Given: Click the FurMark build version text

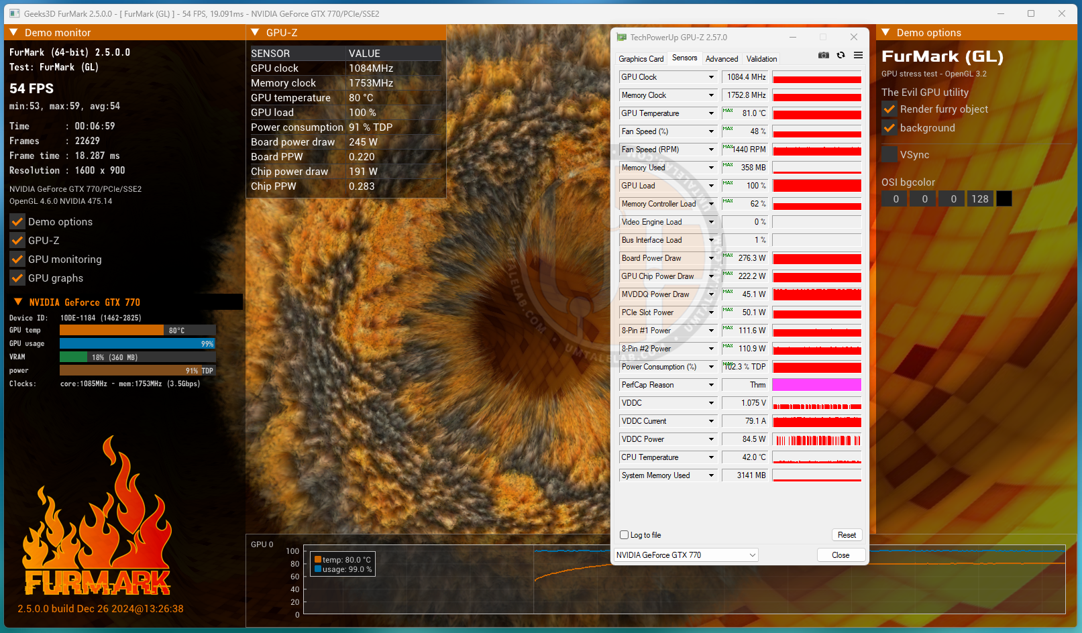Looking at the screenshot, I should pos(101,609).
